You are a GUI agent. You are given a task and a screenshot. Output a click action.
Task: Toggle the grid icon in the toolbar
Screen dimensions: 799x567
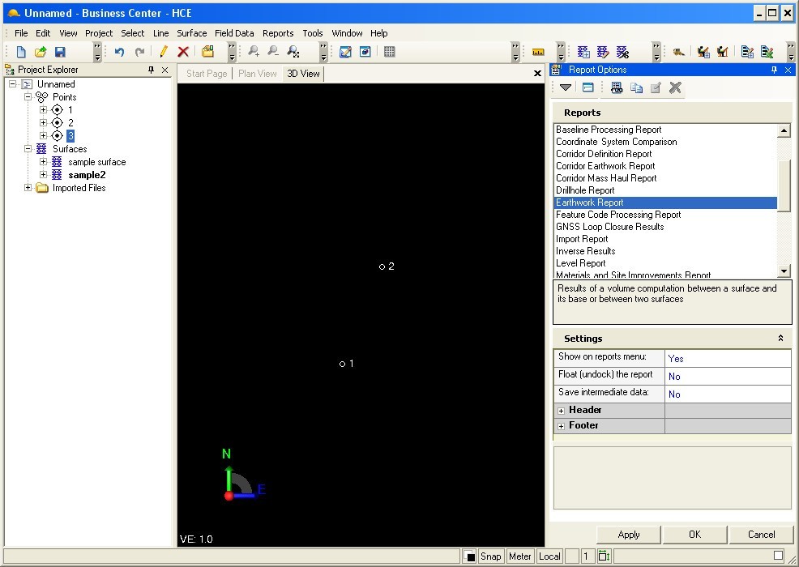click(389, 52)
